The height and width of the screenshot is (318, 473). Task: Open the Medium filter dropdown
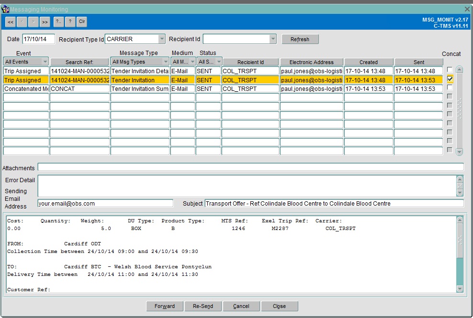(x=192, y=62)
